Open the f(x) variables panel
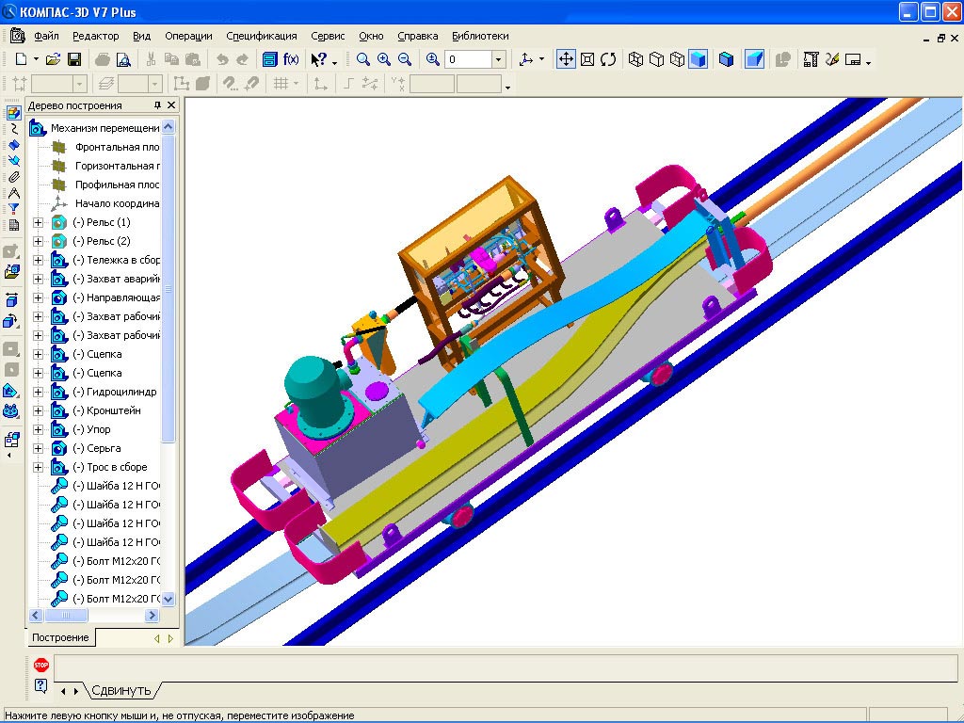Viewport: 964px width, 723px height. click(291, 59)
